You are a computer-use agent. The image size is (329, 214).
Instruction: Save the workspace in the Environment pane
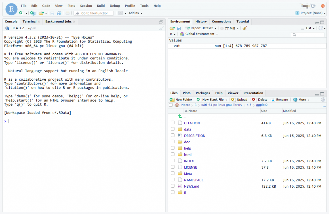click(x=179, y=28)
